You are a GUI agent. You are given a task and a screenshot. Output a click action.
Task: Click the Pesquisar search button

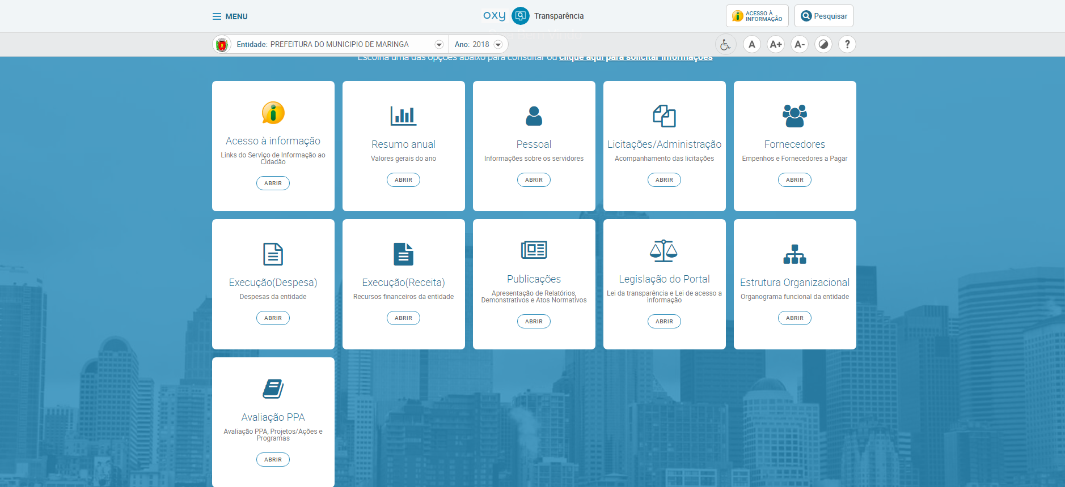click(x=823, y=16)
